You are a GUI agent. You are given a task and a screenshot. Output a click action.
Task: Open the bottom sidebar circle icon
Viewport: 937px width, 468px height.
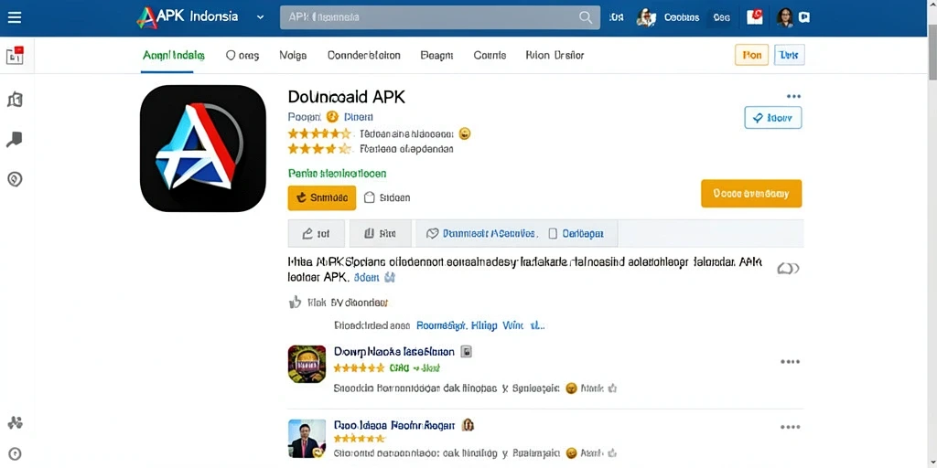15,453
